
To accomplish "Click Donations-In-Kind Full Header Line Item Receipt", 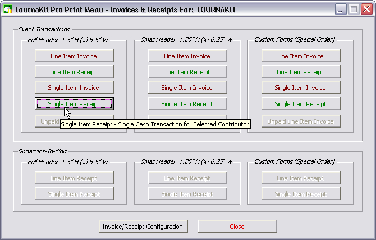I will pos(74,178).
